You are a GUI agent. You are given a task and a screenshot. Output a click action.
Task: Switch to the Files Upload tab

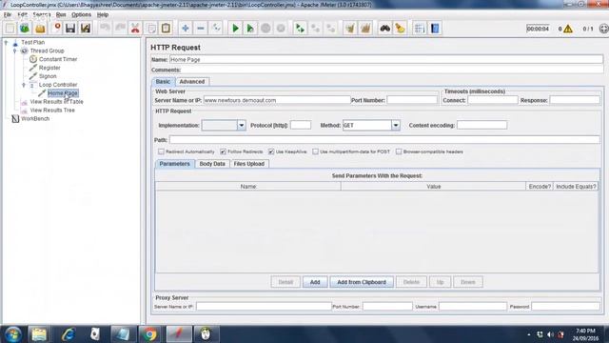(249, 164)
